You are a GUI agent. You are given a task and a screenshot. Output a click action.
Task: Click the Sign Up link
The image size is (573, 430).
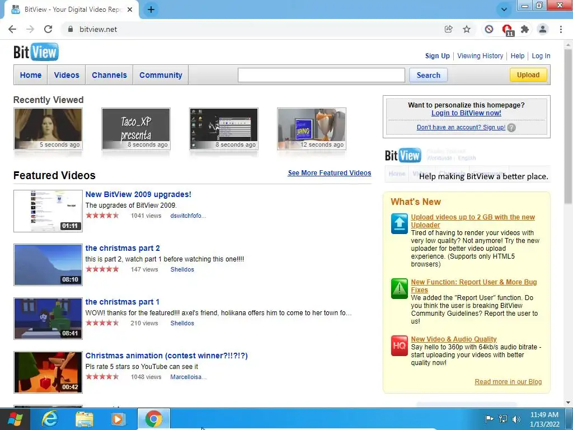[x=438, y=56]
